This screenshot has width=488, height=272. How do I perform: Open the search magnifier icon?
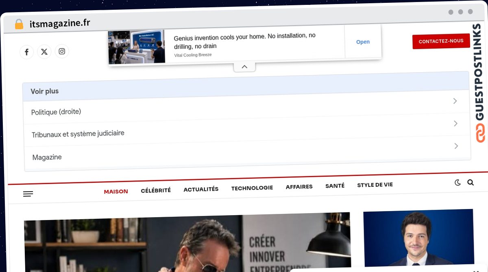click(471, 182)
